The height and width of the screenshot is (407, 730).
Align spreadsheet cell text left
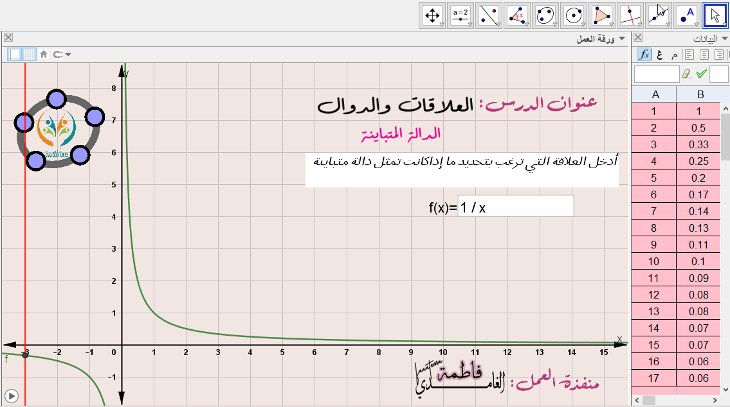click(689, 55)
